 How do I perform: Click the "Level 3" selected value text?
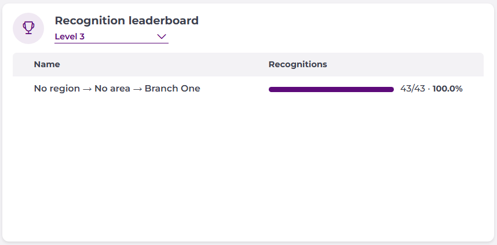coord(70,36)
